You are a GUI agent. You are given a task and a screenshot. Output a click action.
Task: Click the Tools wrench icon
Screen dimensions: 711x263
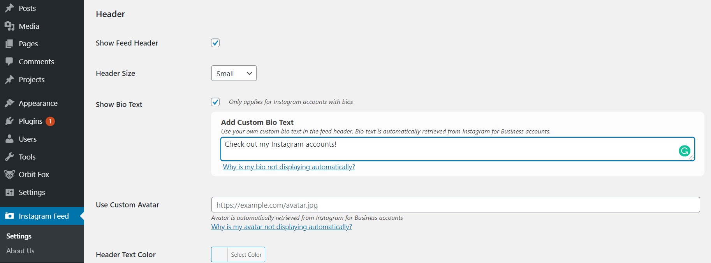pos(9,157)
